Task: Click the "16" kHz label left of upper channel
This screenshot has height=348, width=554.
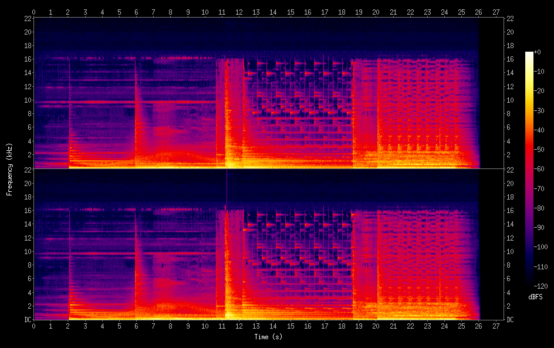Action: tap(26, 60)
